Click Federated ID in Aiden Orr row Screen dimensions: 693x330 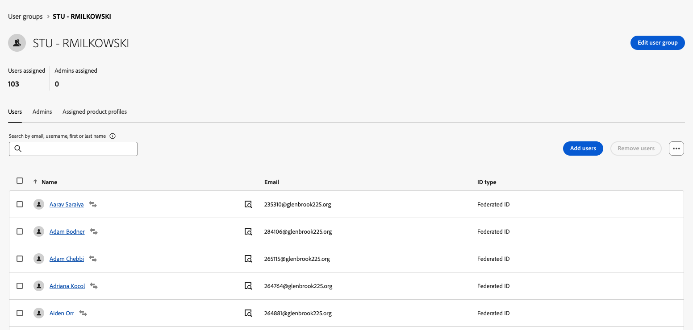(x=493, y=313)
